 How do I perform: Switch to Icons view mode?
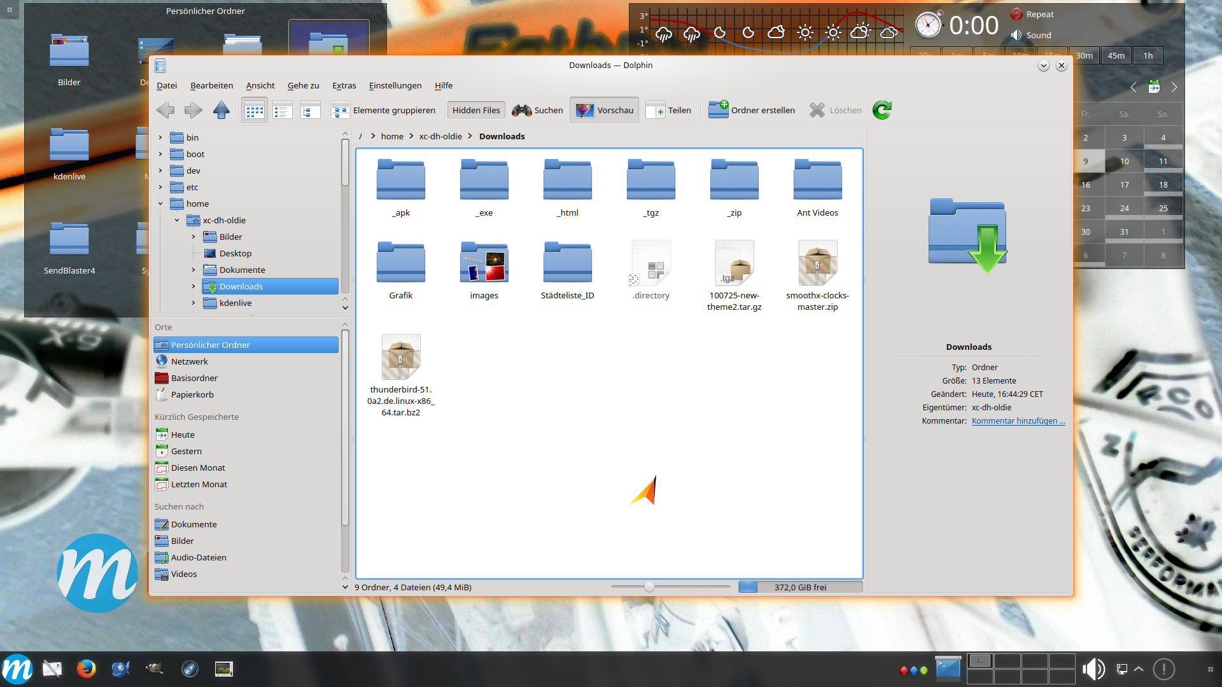click(x=255, y=111)
